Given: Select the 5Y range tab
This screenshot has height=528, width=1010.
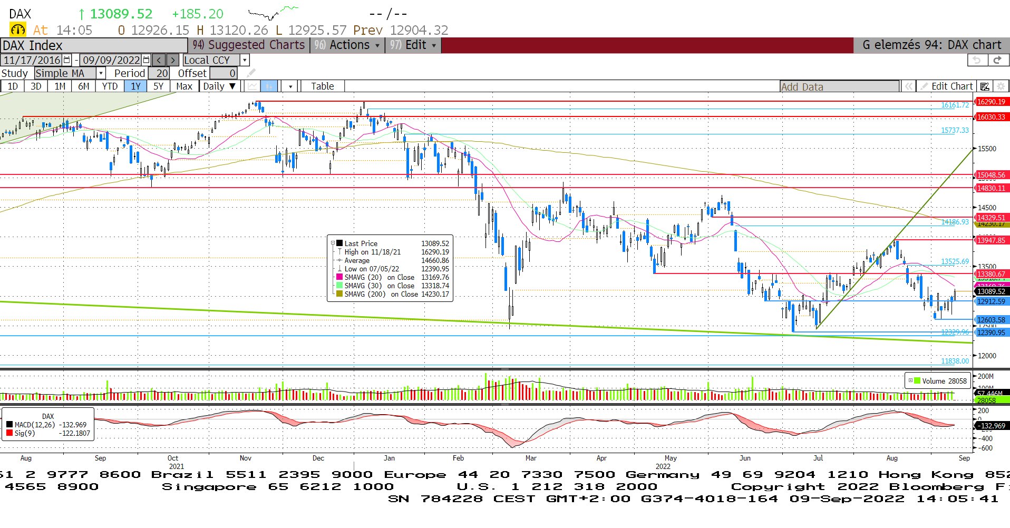Looking at the screenshot, I should click(x=159, y=86).
